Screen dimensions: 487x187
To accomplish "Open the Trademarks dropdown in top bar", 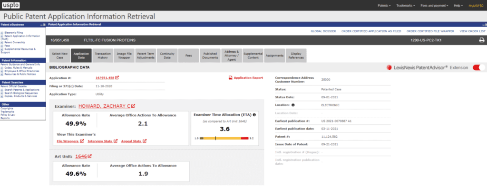I will [406, 6].
